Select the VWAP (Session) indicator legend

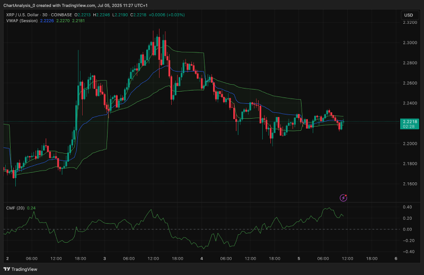coord(22,21)
